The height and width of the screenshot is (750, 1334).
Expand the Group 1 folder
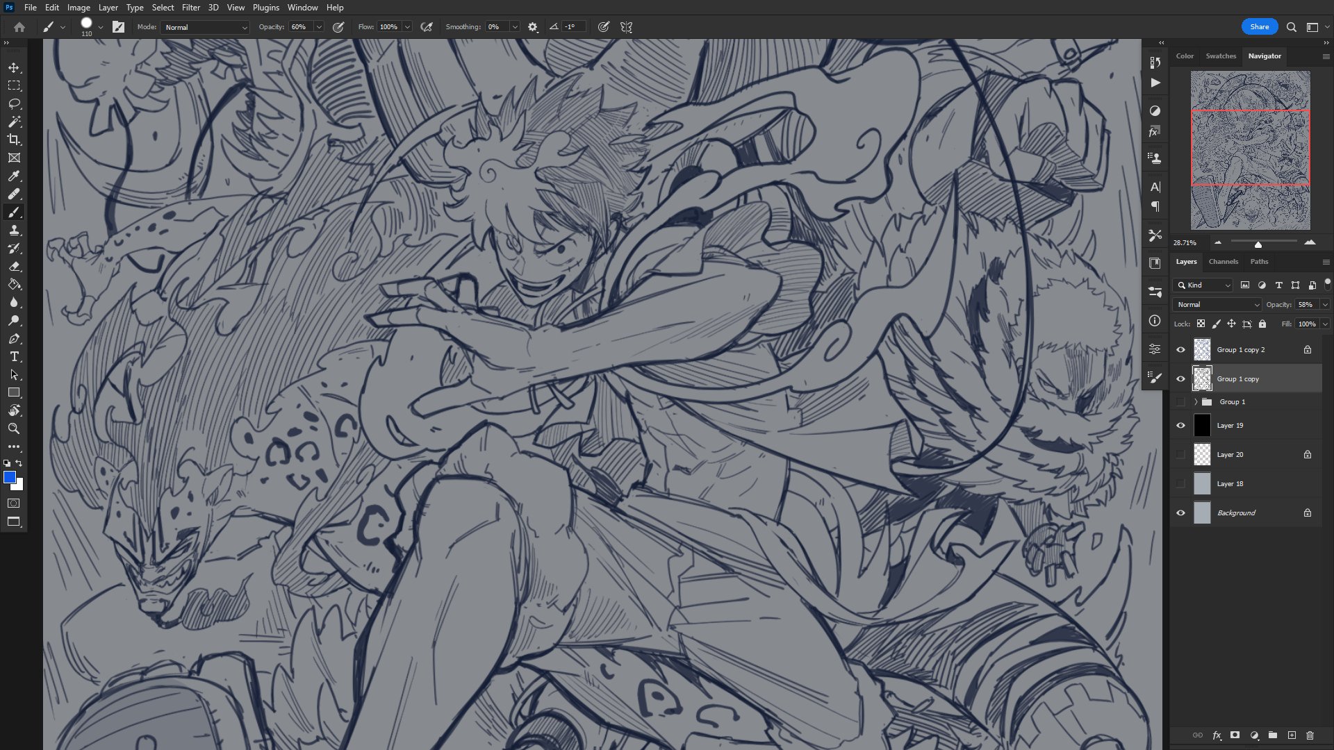(x=1196, y=402)
